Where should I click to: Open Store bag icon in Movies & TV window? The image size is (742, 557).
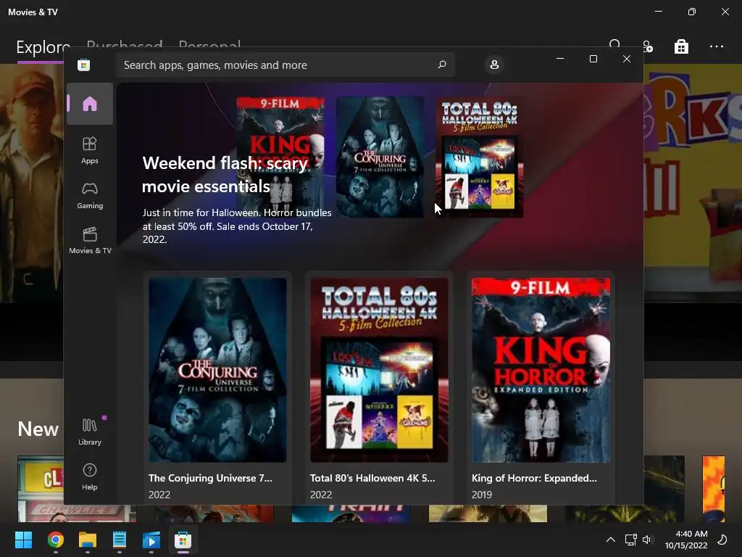(x=681, y=46)
